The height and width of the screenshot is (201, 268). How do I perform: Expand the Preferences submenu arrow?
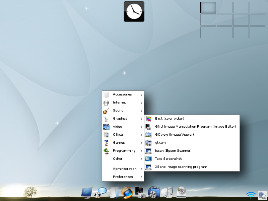[141, 177]
